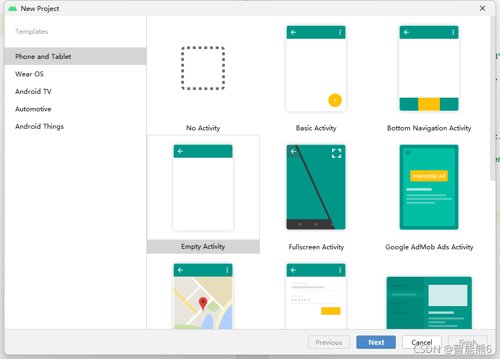Click the Finish button
Screen dimensions: 500x359
point(468,342)
